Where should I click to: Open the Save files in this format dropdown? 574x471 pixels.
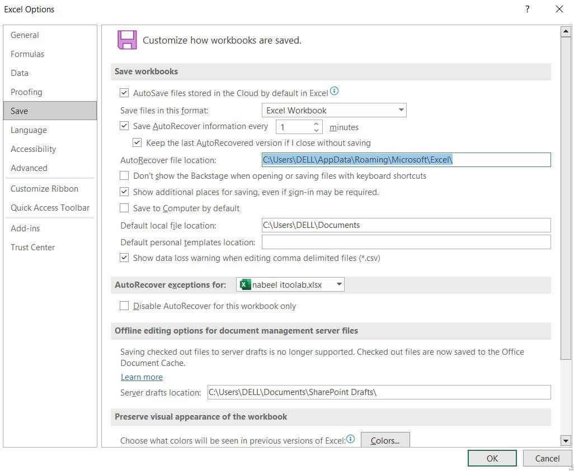point(401,110)
